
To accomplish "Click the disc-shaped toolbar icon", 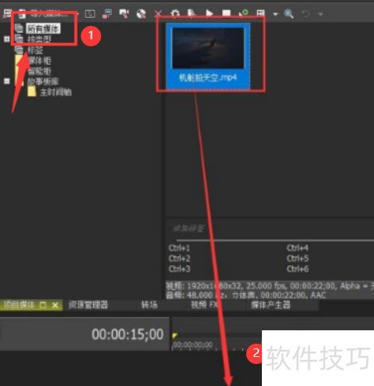I will coord(141,14).
